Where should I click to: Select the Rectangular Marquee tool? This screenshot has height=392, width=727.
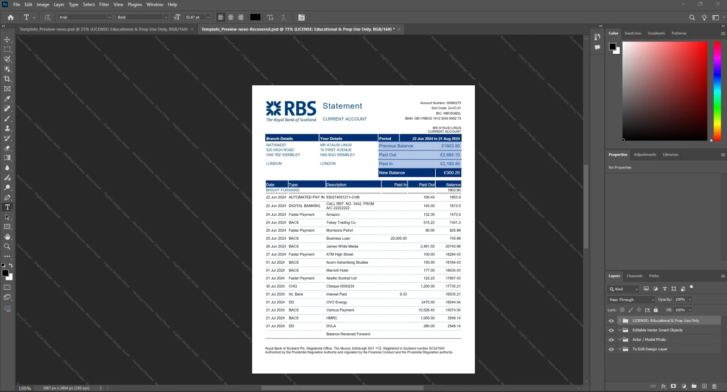[7, 49]
